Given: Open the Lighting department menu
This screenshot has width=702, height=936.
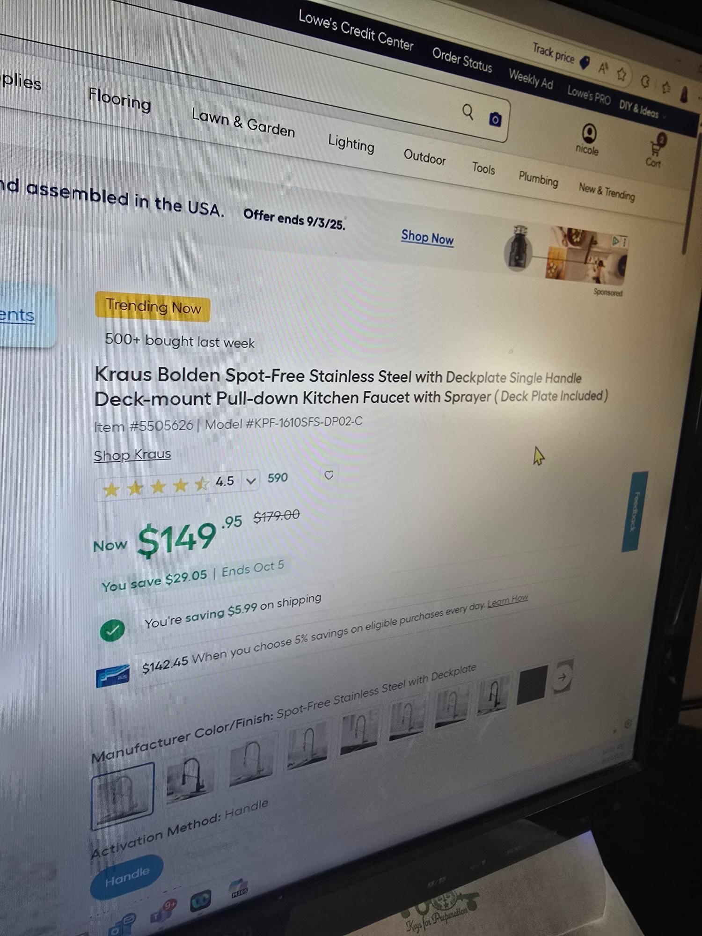Looking at the screenshot, I should pyautogui.click(x=351, y=143).
